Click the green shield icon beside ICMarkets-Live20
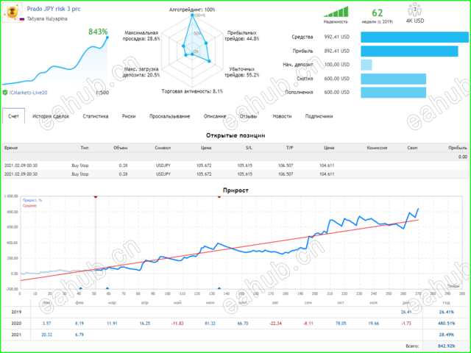The width and height of the screenshot is (471, 353). click(x=5, y=93)
